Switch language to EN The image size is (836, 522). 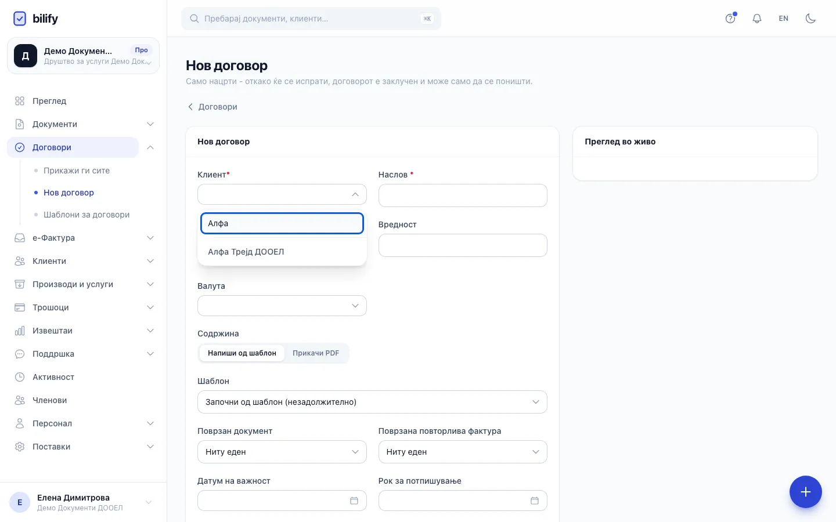point(784,19)
